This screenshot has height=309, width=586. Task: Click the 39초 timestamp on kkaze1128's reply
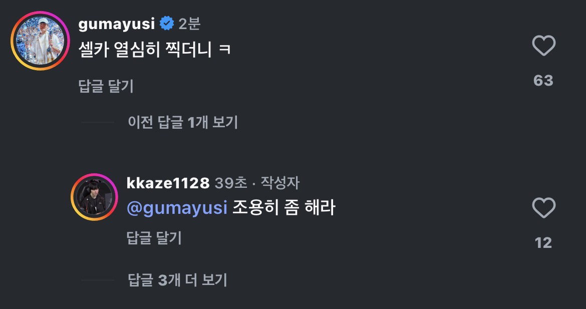(231, 183)
